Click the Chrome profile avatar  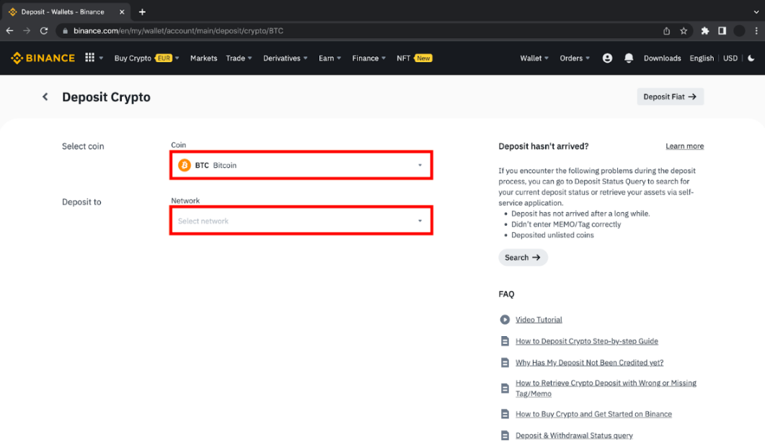[739, 31]
